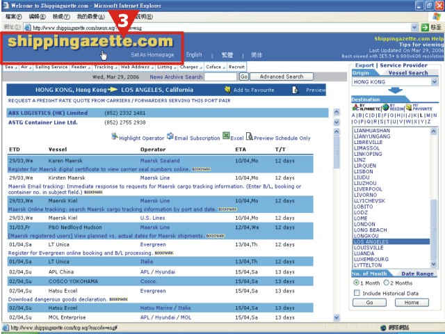Click the Service Provider link

pyautogui.click(x=403, y=65)
